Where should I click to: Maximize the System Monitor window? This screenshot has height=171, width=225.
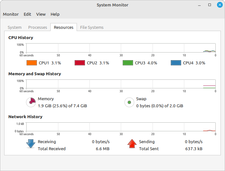point(210,5)
